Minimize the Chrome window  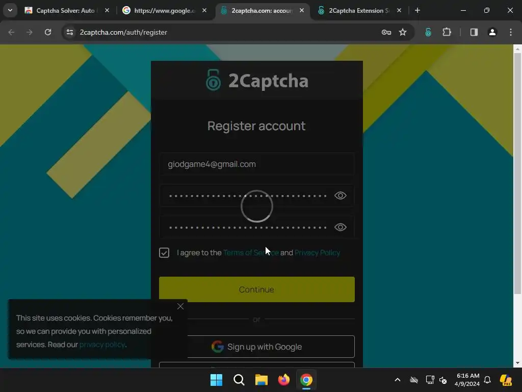463,10
